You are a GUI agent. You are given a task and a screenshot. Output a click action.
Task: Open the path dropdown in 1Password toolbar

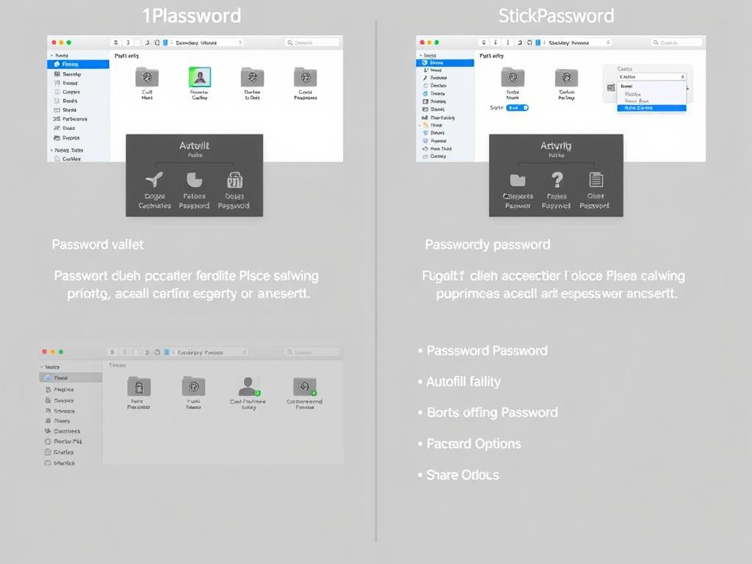(207, 43)
